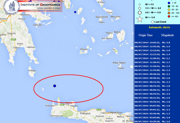Click the E65 road badge on Crete

click(x=62, y=104)
